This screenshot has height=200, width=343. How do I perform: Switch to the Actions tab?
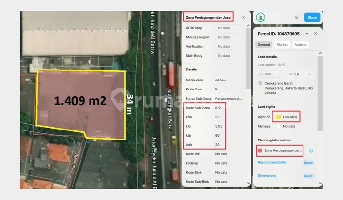point(300,45)
